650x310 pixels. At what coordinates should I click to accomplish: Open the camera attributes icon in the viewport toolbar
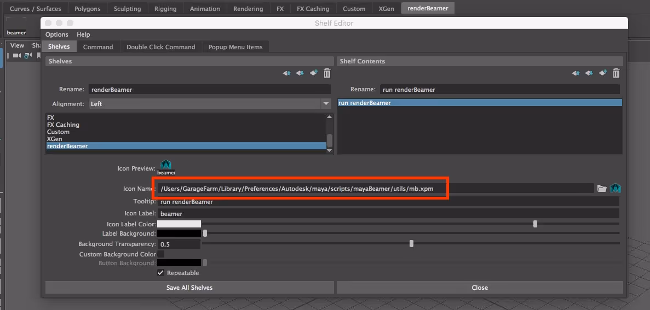[28, 55]
